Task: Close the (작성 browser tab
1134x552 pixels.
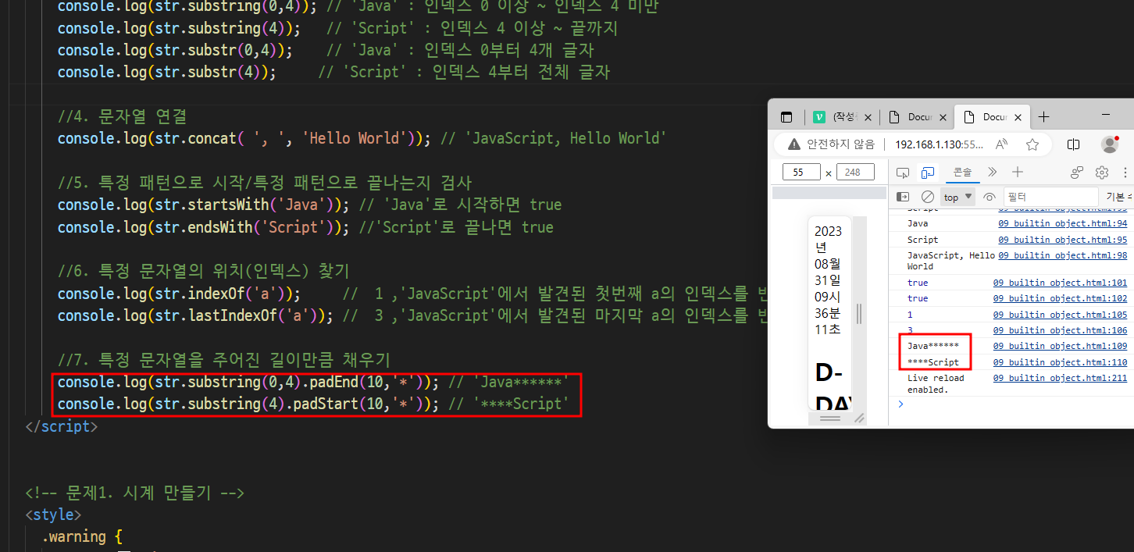Action: [x=868, y=117]
